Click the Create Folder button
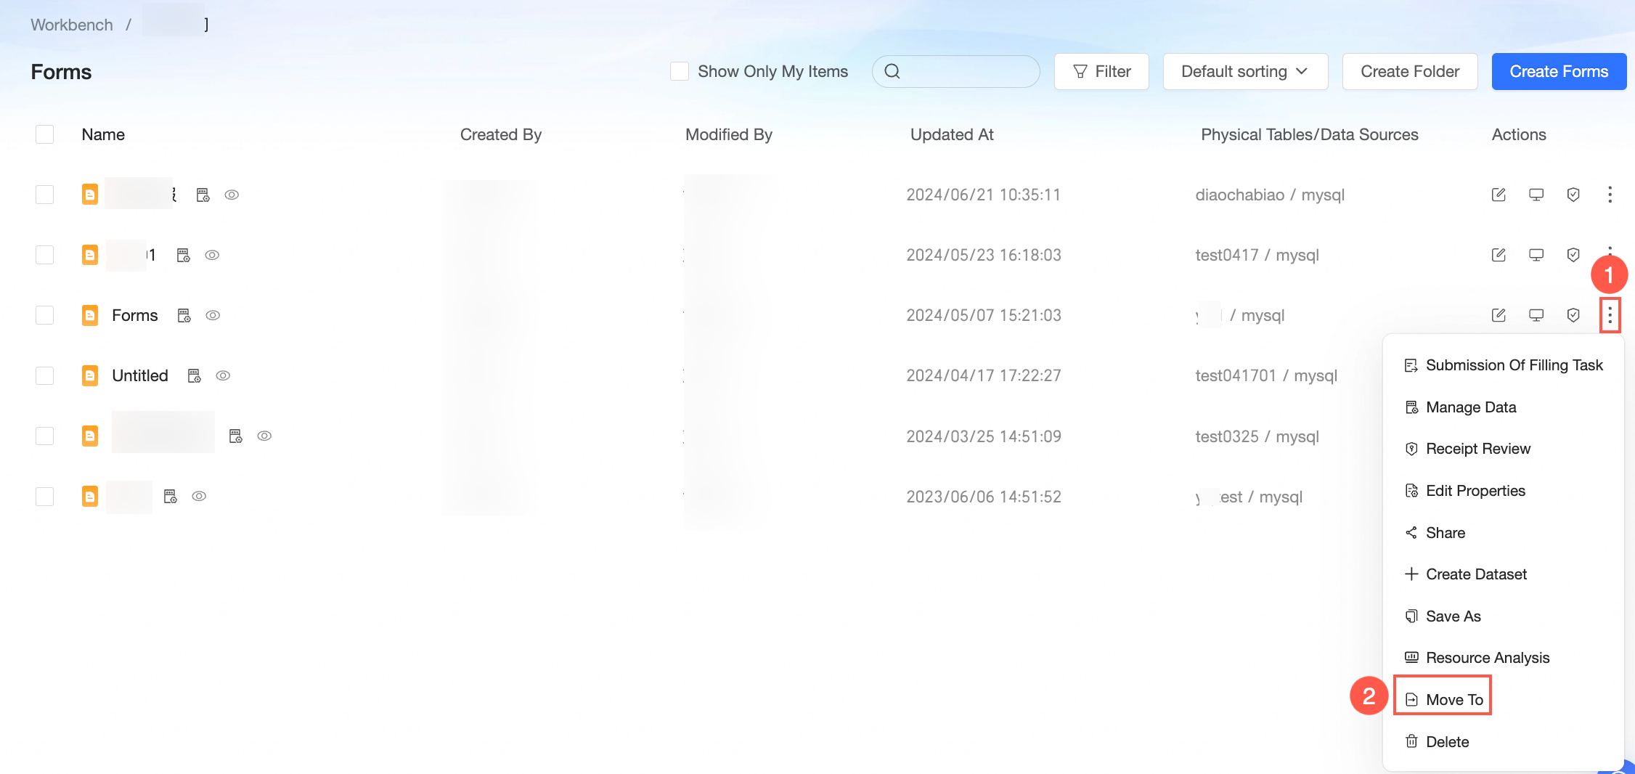The width and height of the screenshot is (1635, 774). point(1410,71)
